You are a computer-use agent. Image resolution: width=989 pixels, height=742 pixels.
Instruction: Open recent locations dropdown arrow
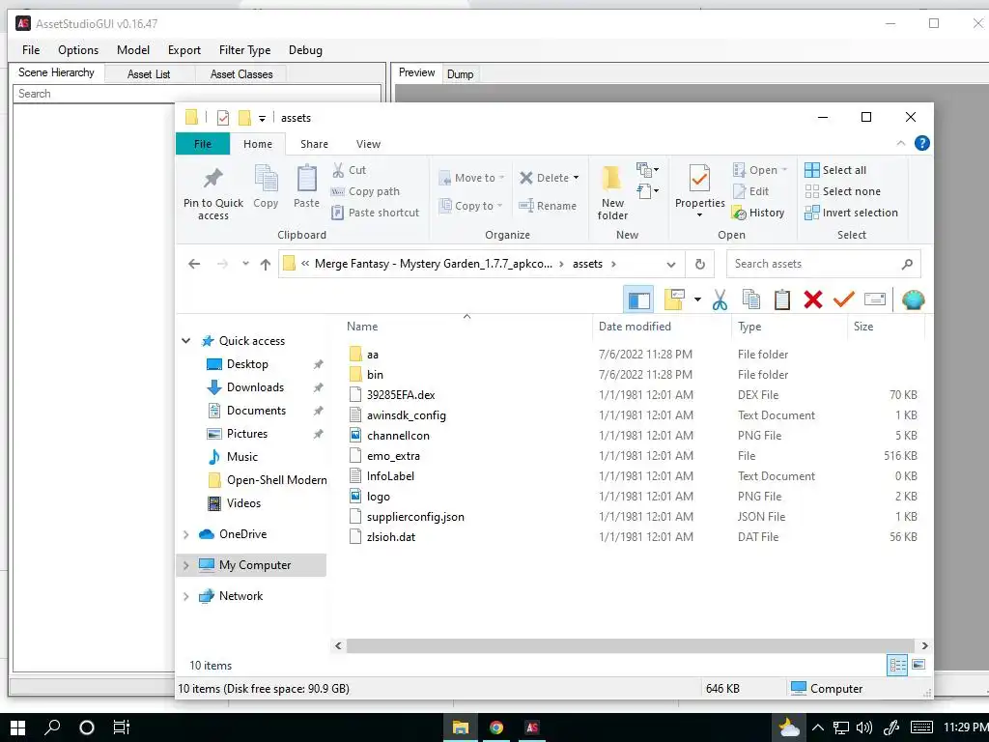tap(245, 264)
